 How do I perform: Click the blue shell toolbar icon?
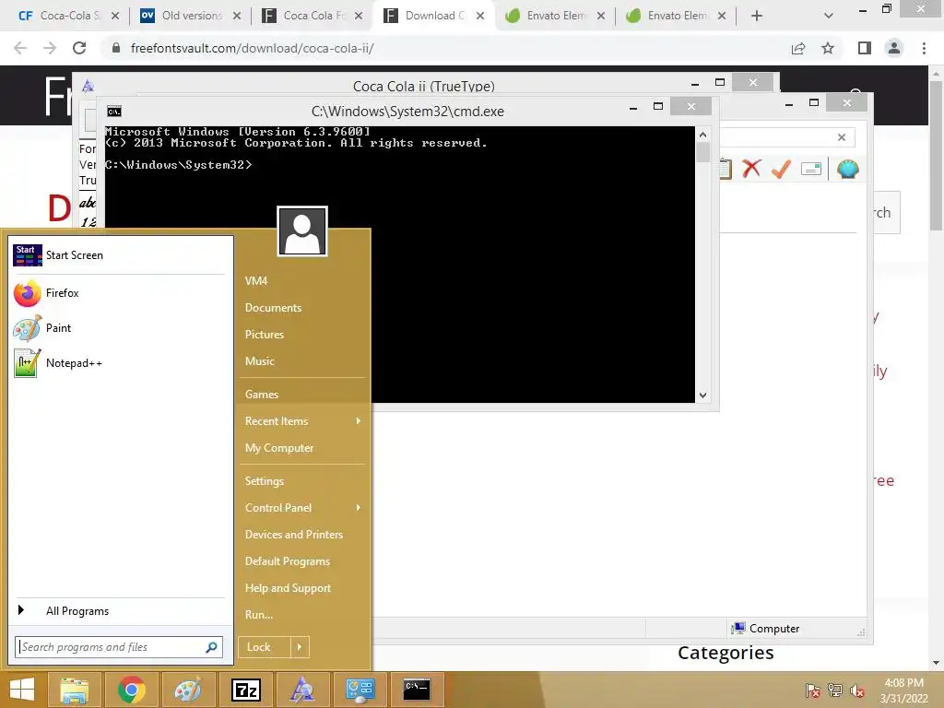coord(848,169)
